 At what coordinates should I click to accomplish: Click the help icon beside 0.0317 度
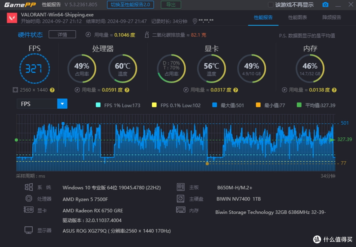236,90
